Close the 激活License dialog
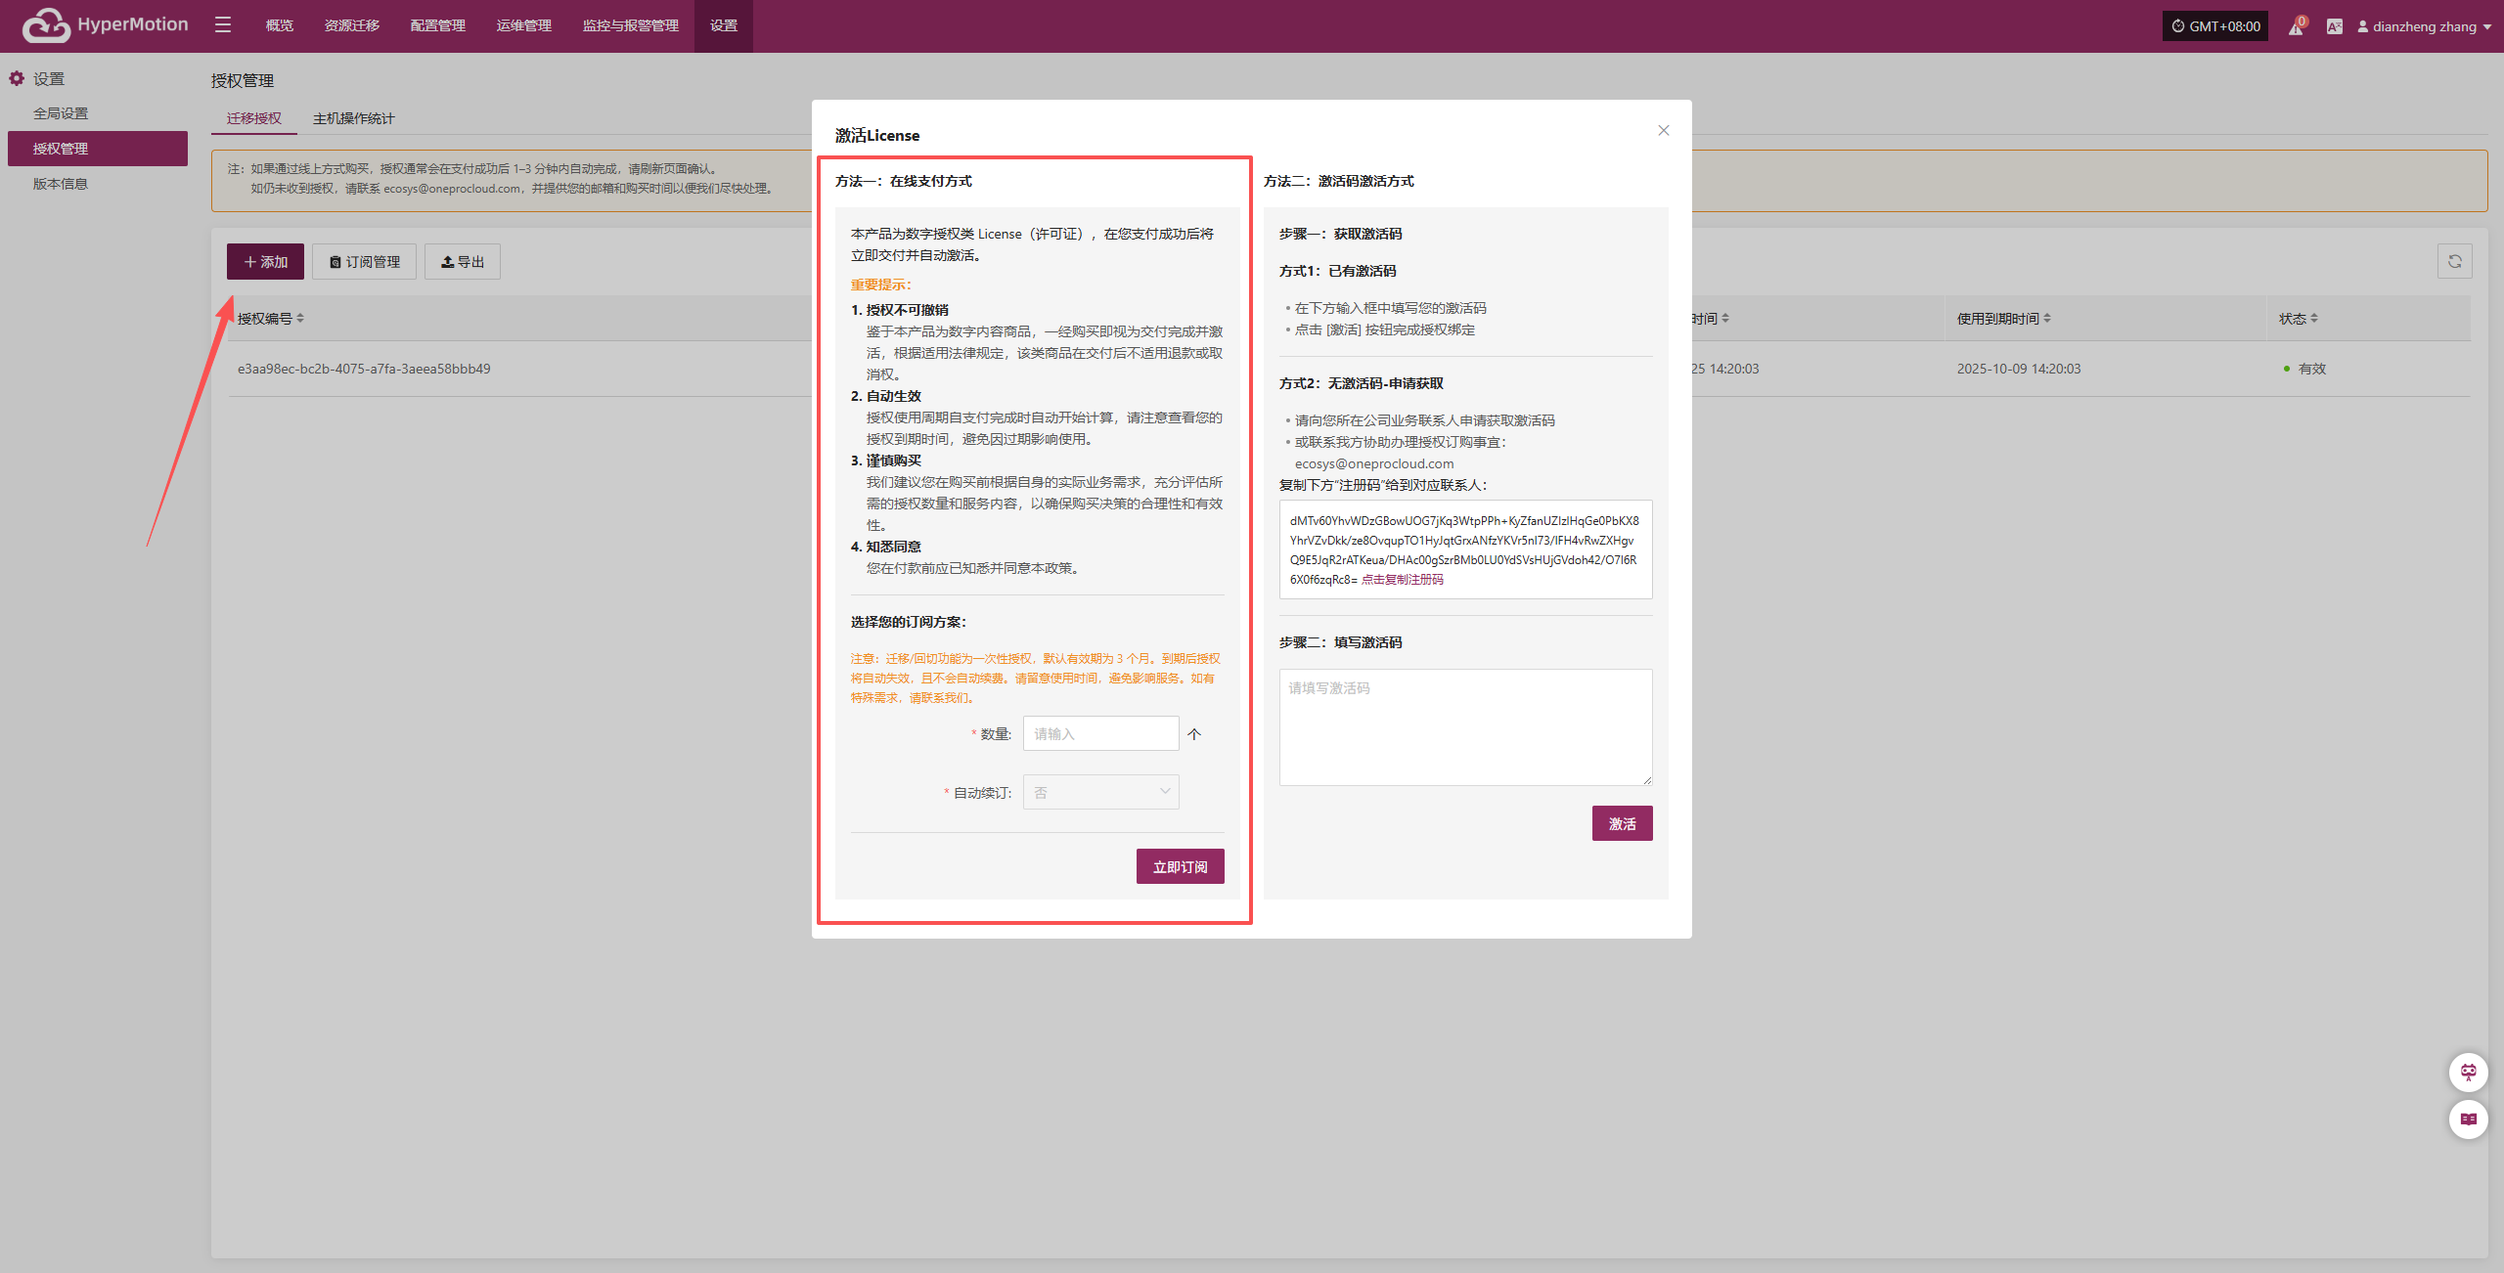Screen dimensions: 2504x1273 pos(1663,130)
